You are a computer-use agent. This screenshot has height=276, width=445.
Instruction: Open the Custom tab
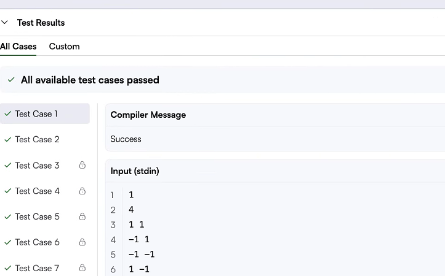64,47
